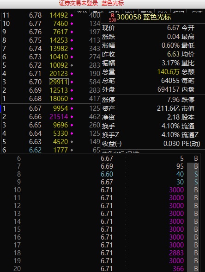
Task: Select volume 95 in tick row 7
Action: click(x=180, y=166)
